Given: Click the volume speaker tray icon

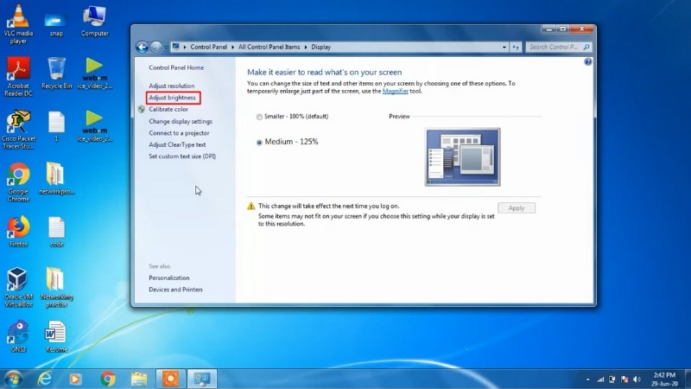Looking at the screenshot, I should 637,379.
